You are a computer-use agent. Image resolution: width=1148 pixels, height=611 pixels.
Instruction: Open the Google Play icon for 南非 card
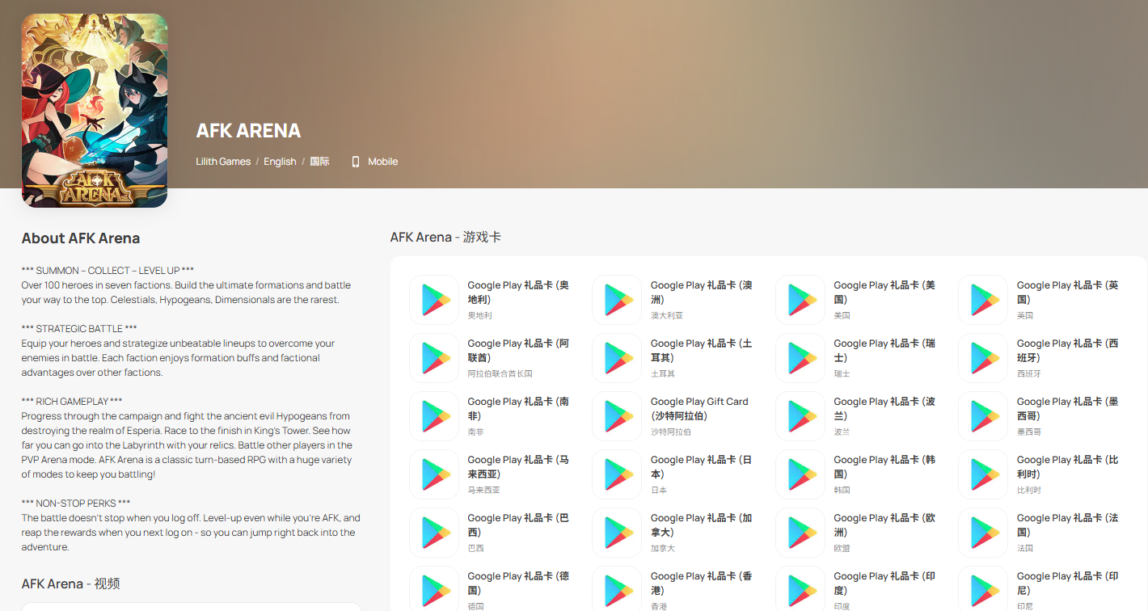coord(434,416)
